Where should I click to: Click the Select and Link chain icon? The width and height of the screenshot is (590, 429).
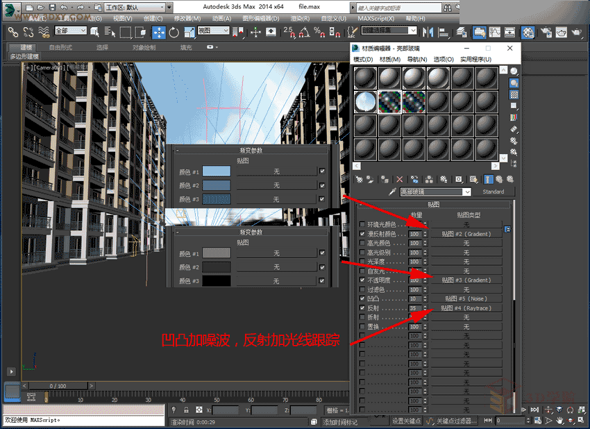[13, 33]
